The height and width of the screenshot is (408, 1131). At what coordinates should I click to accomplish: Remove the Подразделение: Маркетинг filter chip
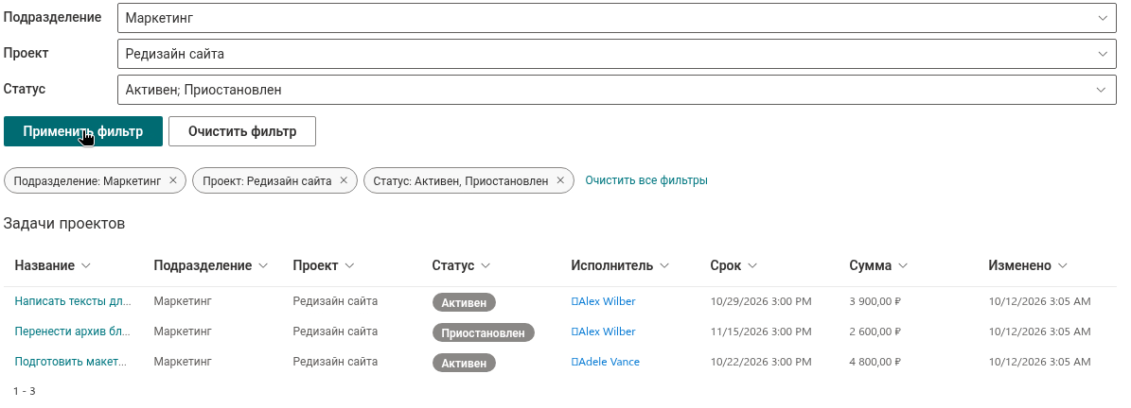coord(173,180)
